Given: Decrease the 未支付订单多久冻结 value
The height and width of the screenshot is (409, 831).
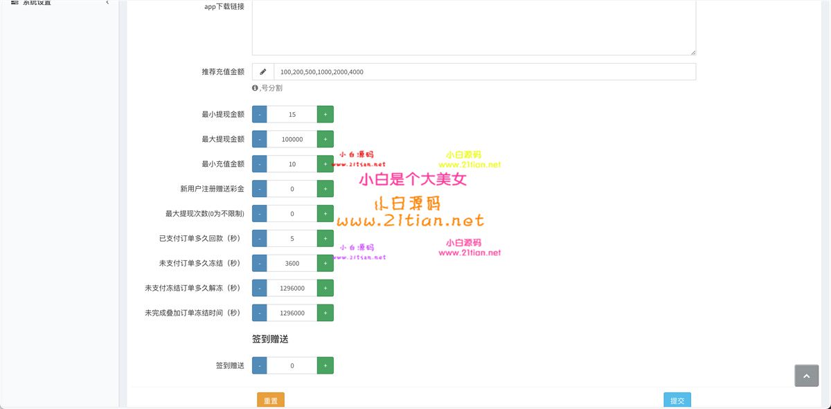Looking at the screenshot, I should tap(260, 263).
